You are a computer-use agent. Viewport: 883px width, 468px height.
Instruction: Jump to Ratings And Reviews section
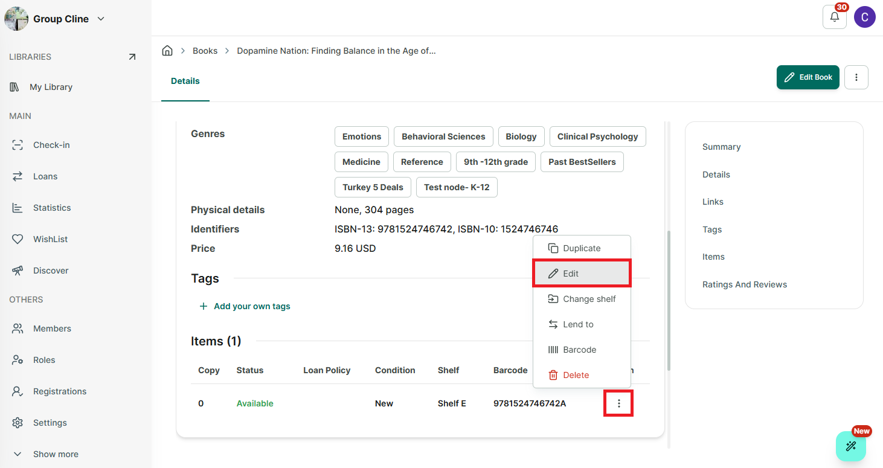pyautogui.click(x=745, y=284)
